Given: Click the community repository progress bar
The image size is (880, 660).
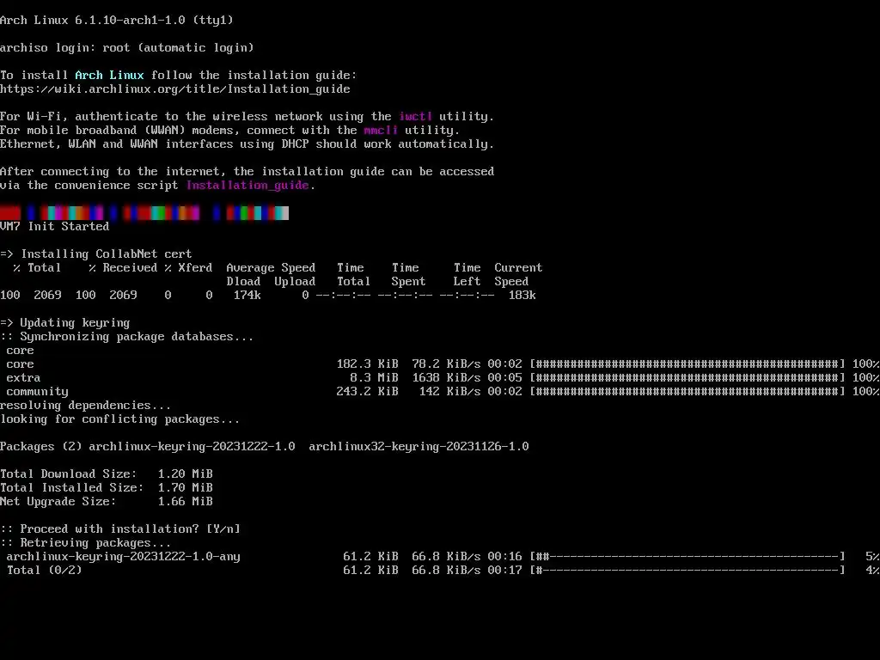Looking at the screenshot, I should tap(687, 392).
